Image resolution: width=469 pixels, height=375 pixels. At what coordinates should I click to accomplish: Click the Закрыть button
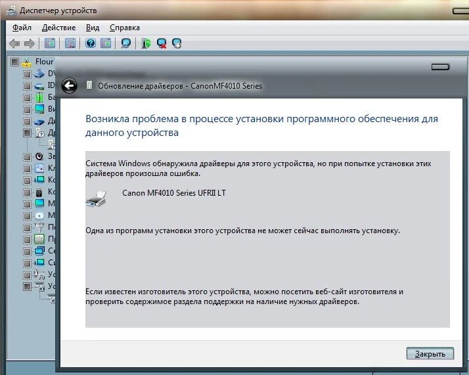point(430,354)
